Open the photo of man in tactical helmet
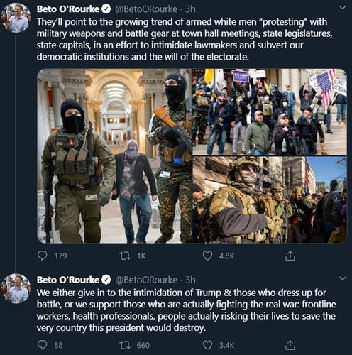The image size is (352, 355). (x=270, y=200)
